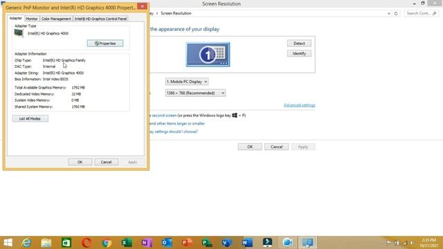This screenshot has width=443, height=249.
Task: Switch to the Color Management tab
Action: [x=56, y=19]
